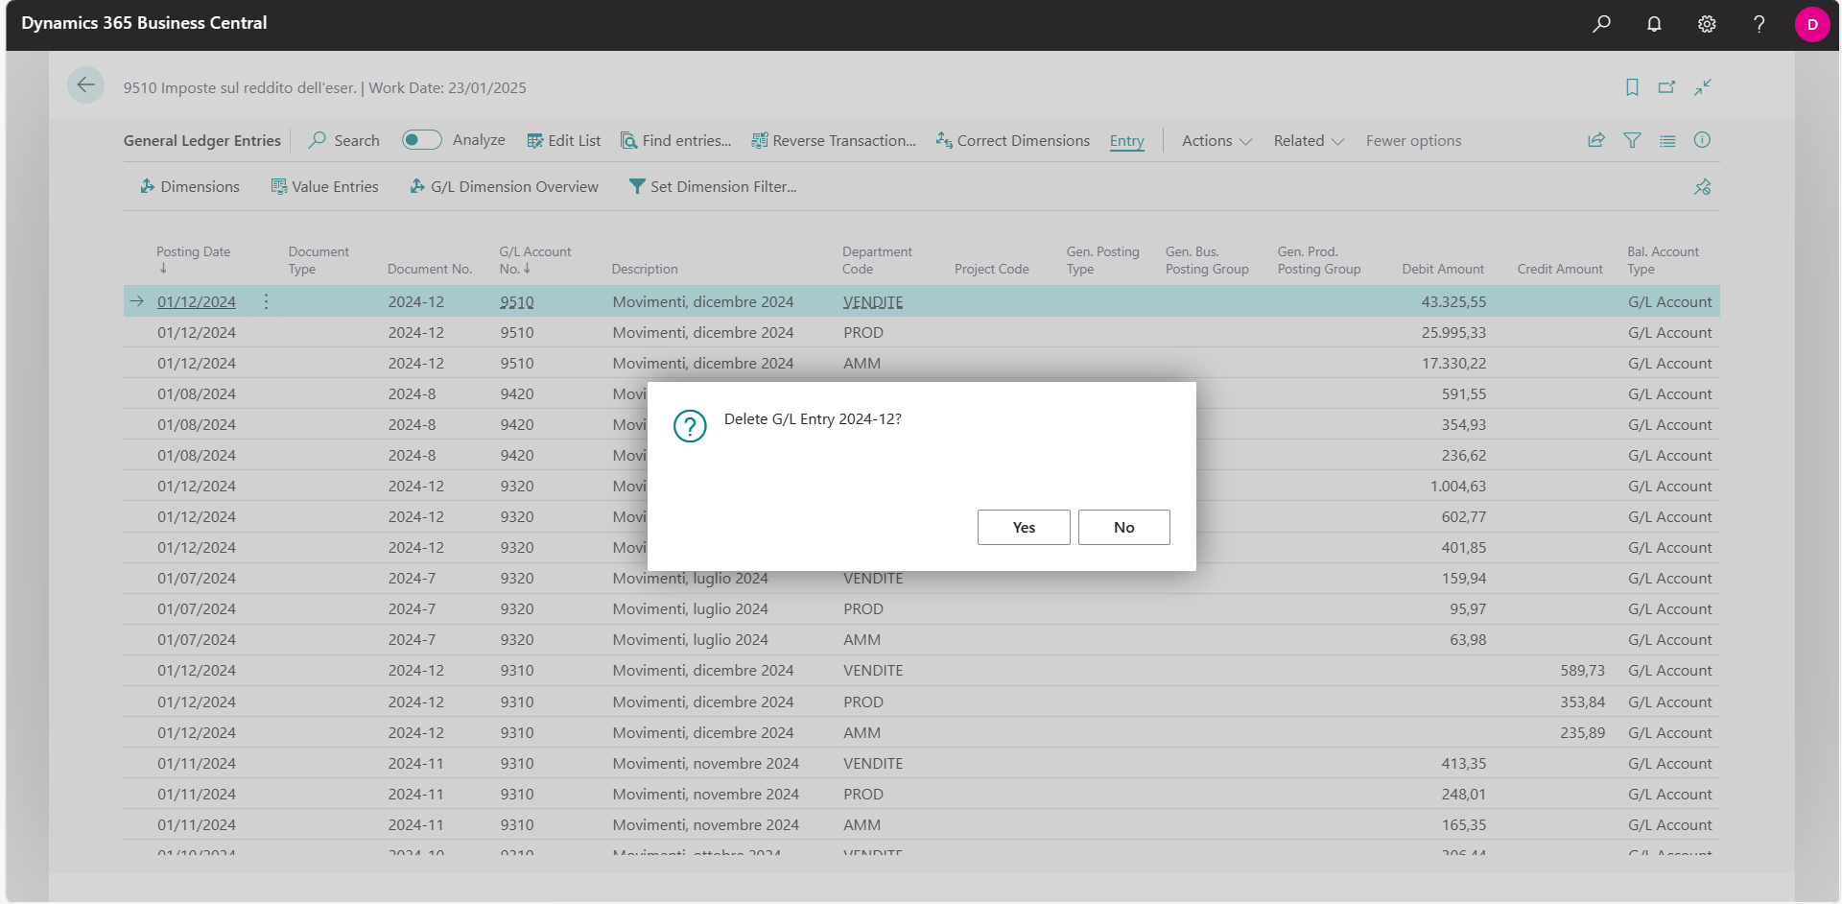Open user account avatar D
The image size is (1842, 904).
1812,25
